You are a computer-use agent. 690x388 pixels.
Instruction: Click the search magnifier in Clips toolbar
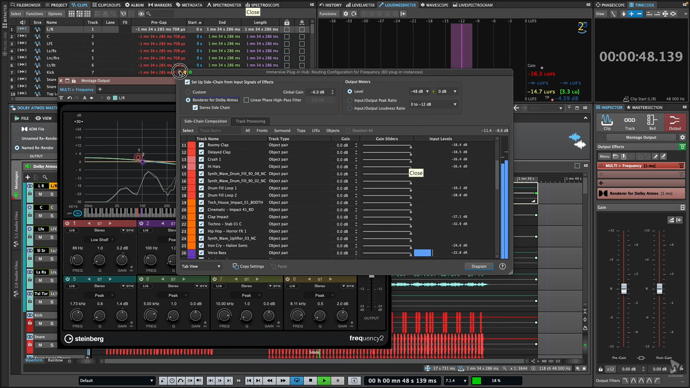pos(148,14)
